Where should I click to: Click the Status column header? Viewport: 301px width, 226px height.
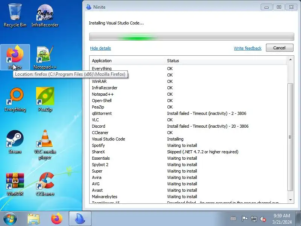(226, 61)
